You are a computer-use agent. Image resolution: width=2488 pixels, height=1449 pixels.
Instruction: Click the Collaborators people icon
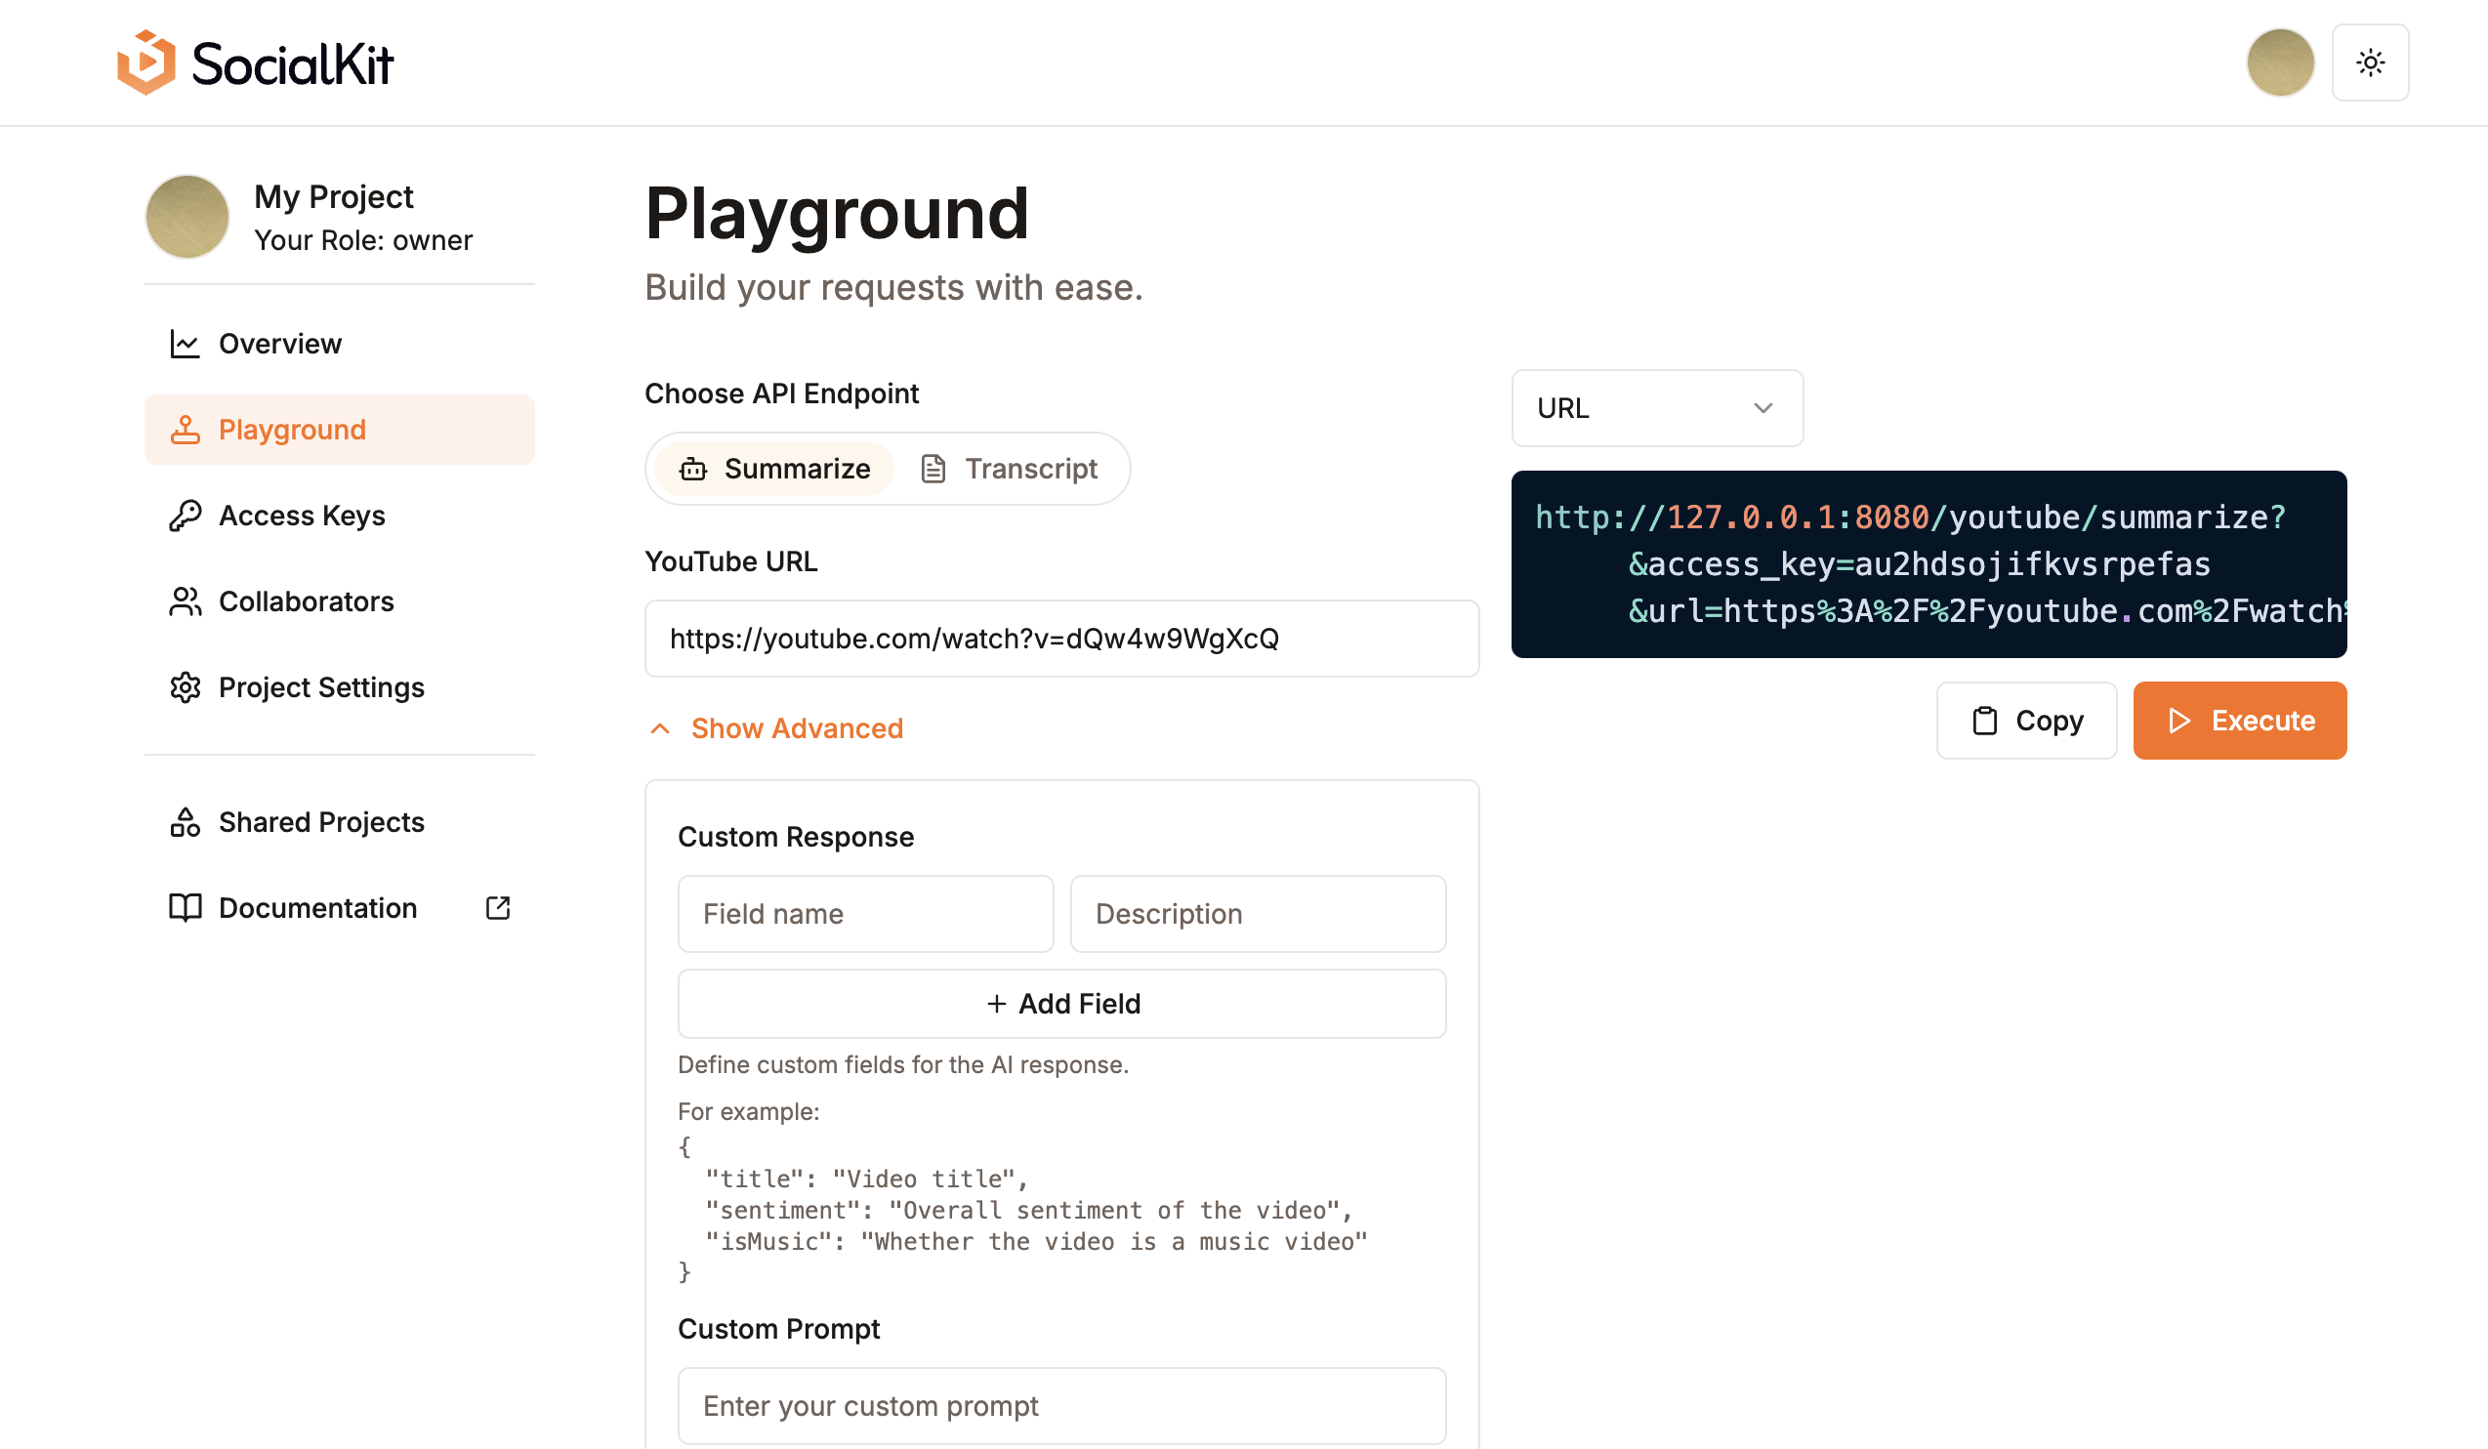185,601
